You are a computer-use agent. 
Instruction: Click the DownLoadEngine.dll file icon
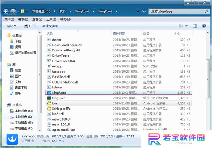(x=49, y=45)
